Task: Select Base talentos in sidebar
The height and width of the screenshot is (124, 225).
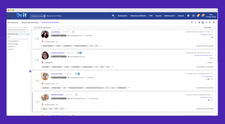Action: (11, 47)
